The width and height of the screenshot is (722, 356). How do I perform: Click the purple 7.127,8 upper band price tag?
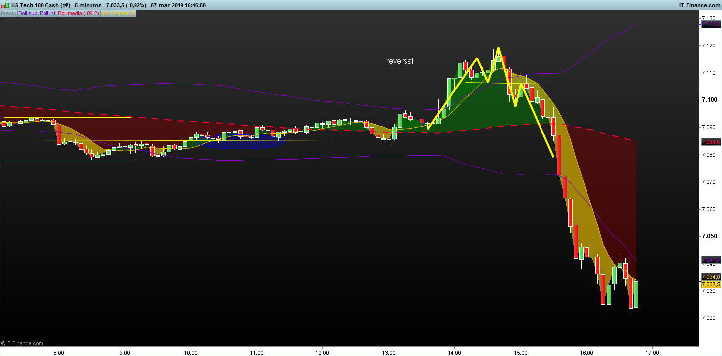click(710, 24)
